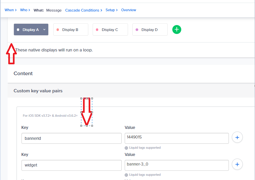Click the green add display button
255x180 pixels.
click(x=177, y=30)
